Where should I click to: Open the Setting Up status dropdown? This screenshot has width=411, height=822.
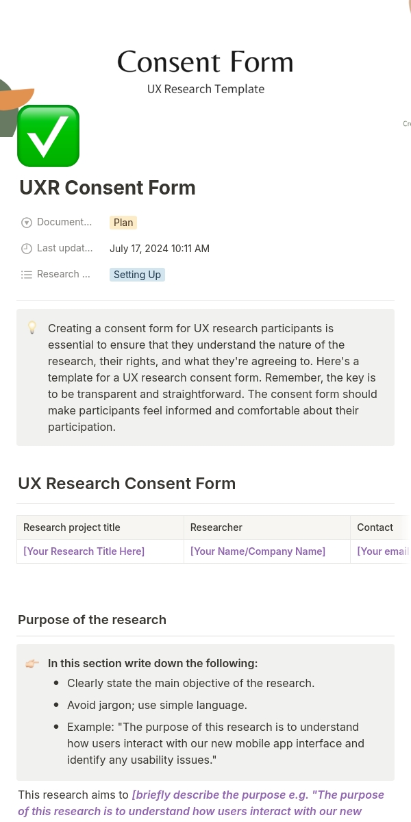(137, 275)
